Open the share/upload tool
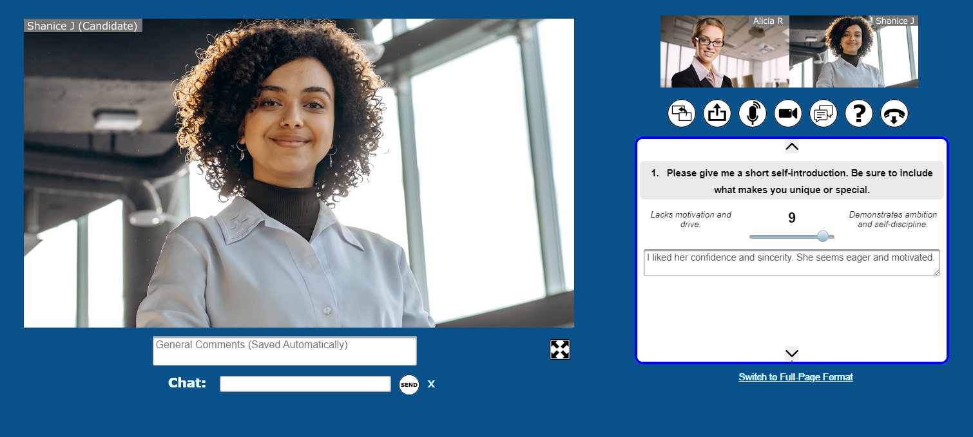 point(717,113)
